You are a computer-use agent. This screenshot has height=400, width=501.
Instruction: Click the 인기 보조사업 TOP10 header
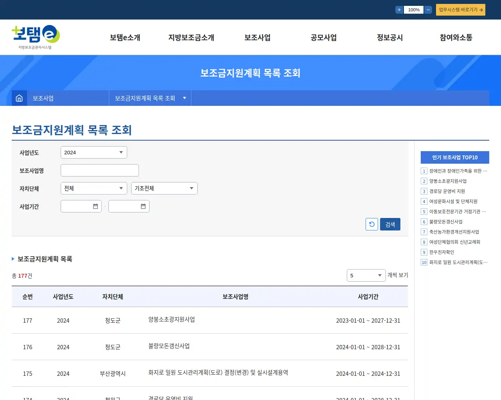(455, 157)
